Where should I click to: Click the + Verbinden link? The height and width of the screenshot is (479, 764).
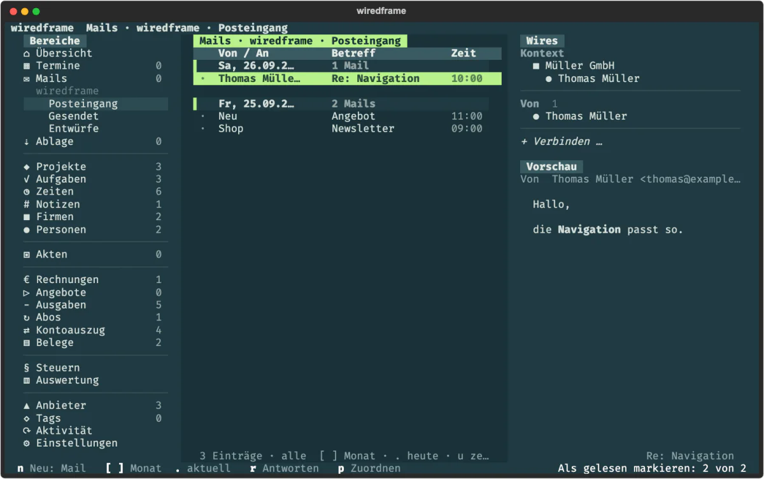562,142
